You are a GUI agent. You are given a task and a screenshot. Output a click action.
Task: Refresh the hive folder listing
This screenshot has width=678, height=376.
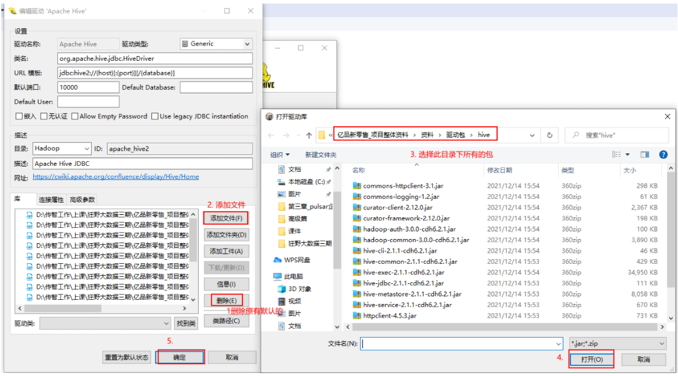click(550, 135)
